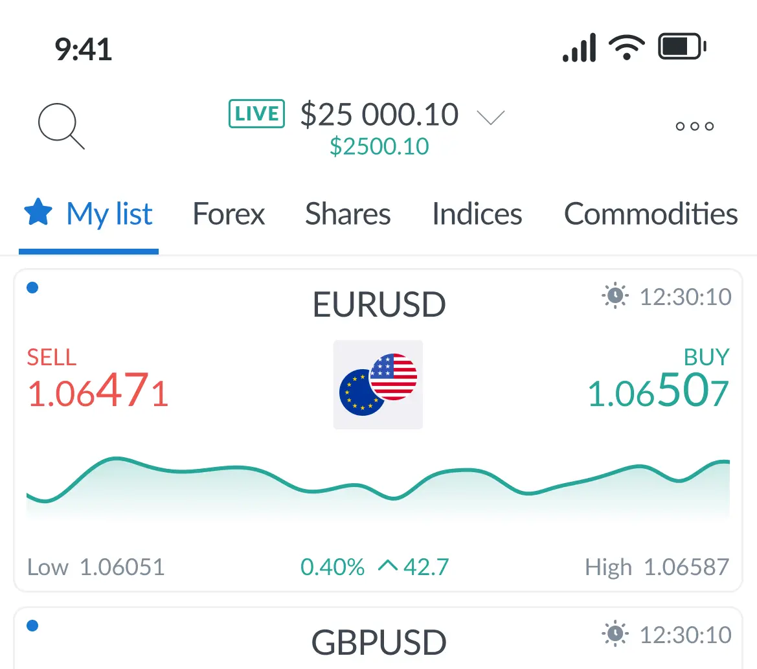Open the three-dots more options menu

pyautogui.click(x=694, y=126)
